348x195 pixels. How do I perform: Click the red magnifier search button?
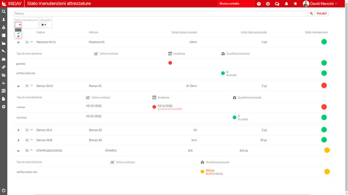pyautogui.click(x=311, y=14)
